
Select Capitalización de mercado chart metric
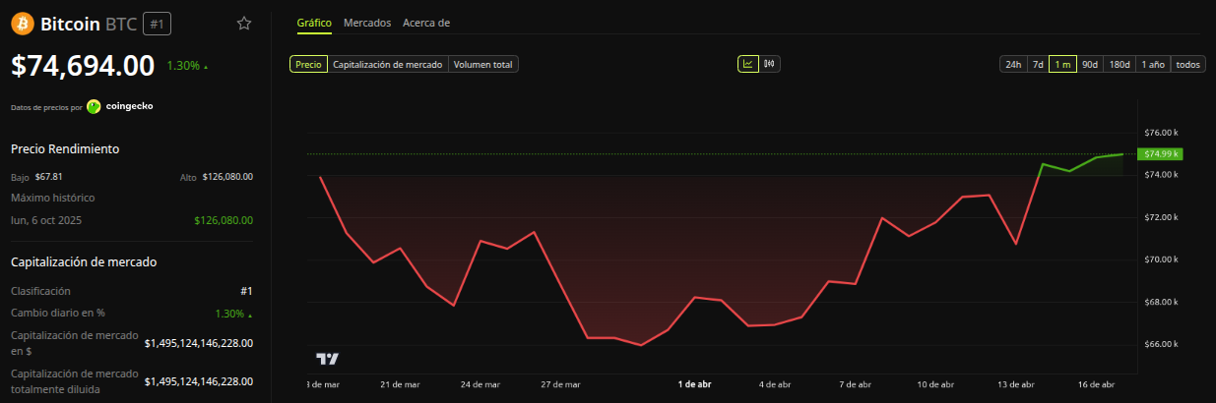pyautogui.click(x=388, y=64)
